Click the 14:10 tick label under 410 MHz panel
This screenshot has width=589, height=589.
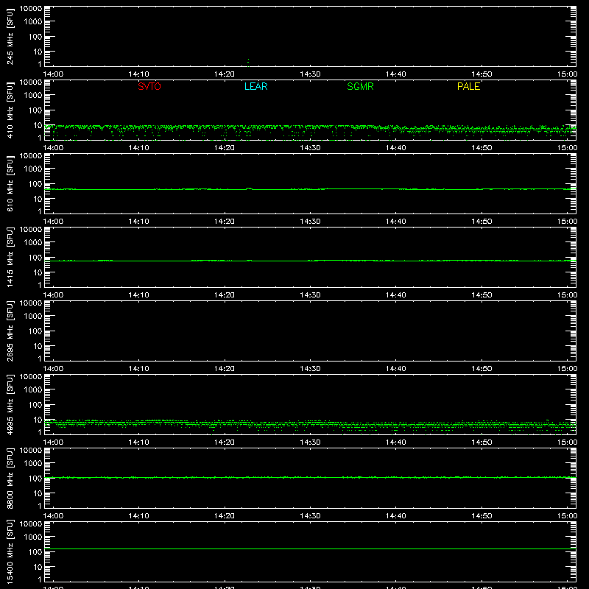pos(138,148)
